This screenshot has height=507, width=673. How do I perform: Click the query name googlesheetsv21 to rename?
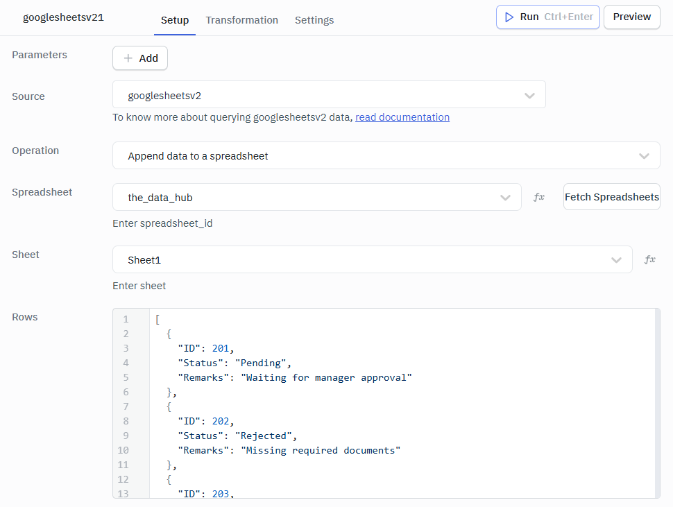pyautogui.click(x=63, y=18)
